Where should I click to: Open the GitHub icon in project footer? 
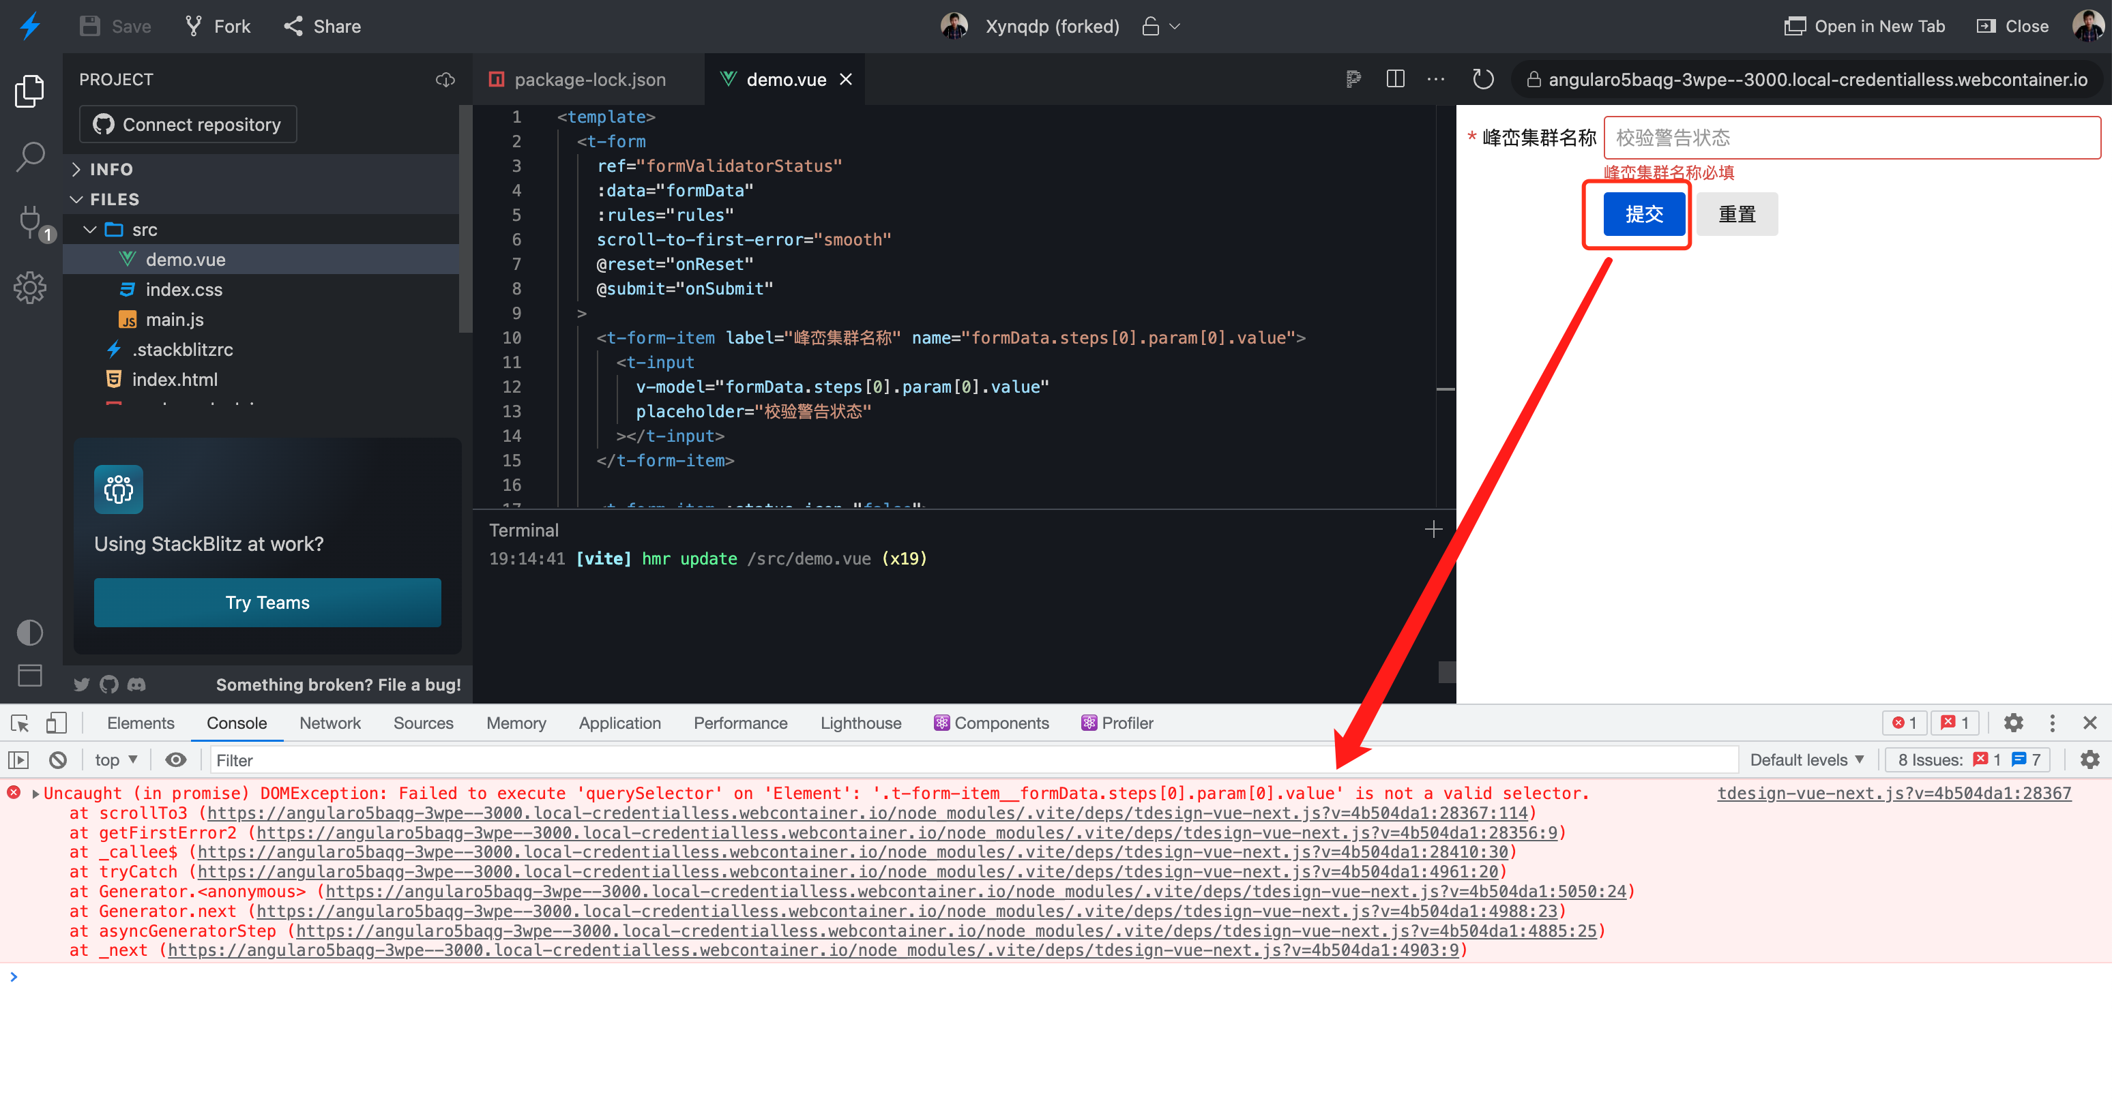[108, 684]
